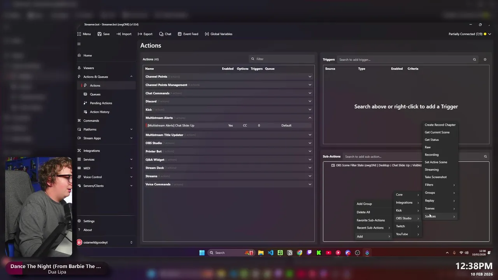The image size is (498, 280).
Task: Expand the Discord action group
Action: point(228,101)
